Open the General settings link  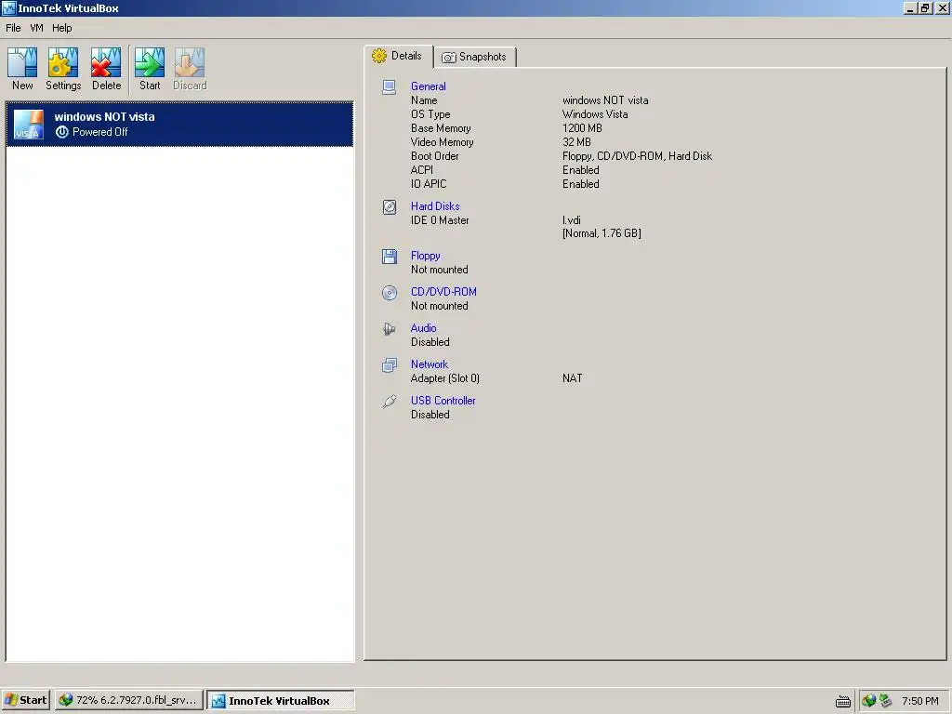[x=428, y=86]
